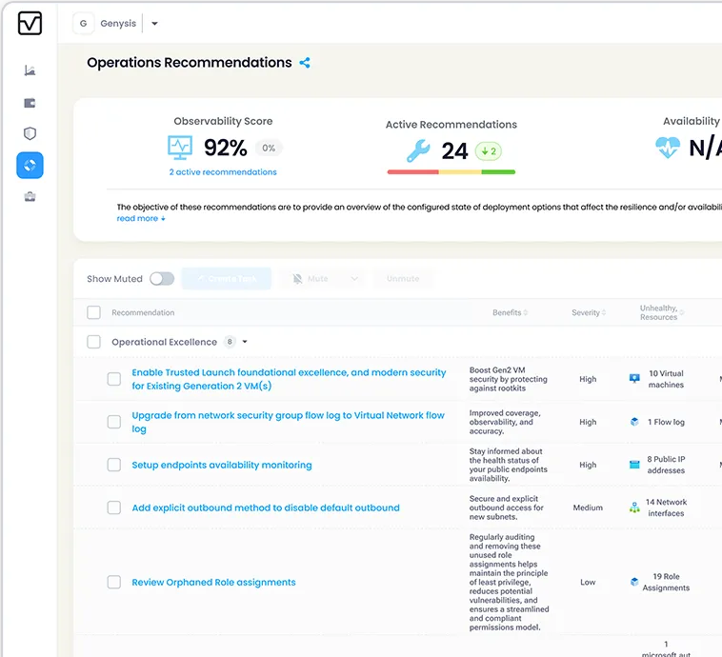Open the Genysis account dropdown arrow
Image resolution: width=722 pixels, height=657 pixels.
click(x=155, y=24)
